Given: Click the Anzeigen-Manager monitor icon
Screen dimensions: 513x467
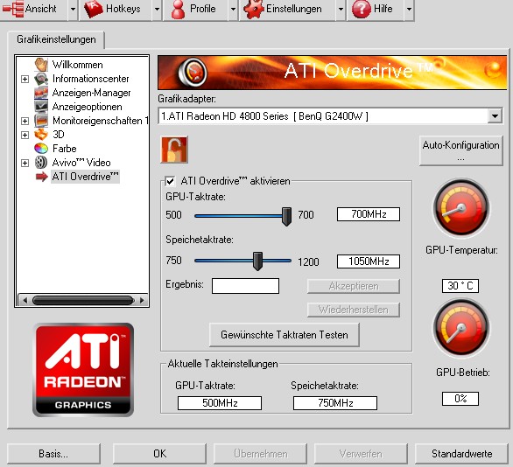Looking at the screenshot, I should pos(41,93).
